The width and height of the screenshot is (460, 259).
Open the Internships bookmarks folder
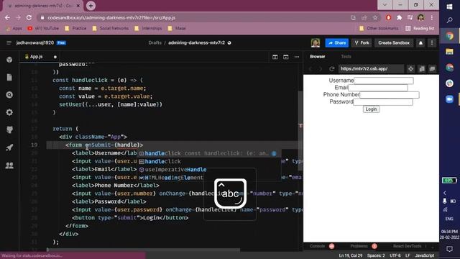tap(148, 28)
